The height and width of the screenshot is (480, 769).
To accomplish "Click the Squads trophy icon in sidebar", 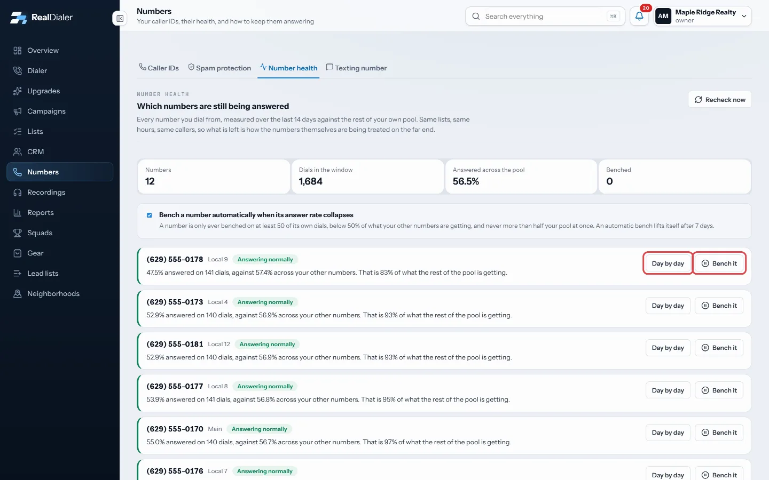I will point(18,233).
